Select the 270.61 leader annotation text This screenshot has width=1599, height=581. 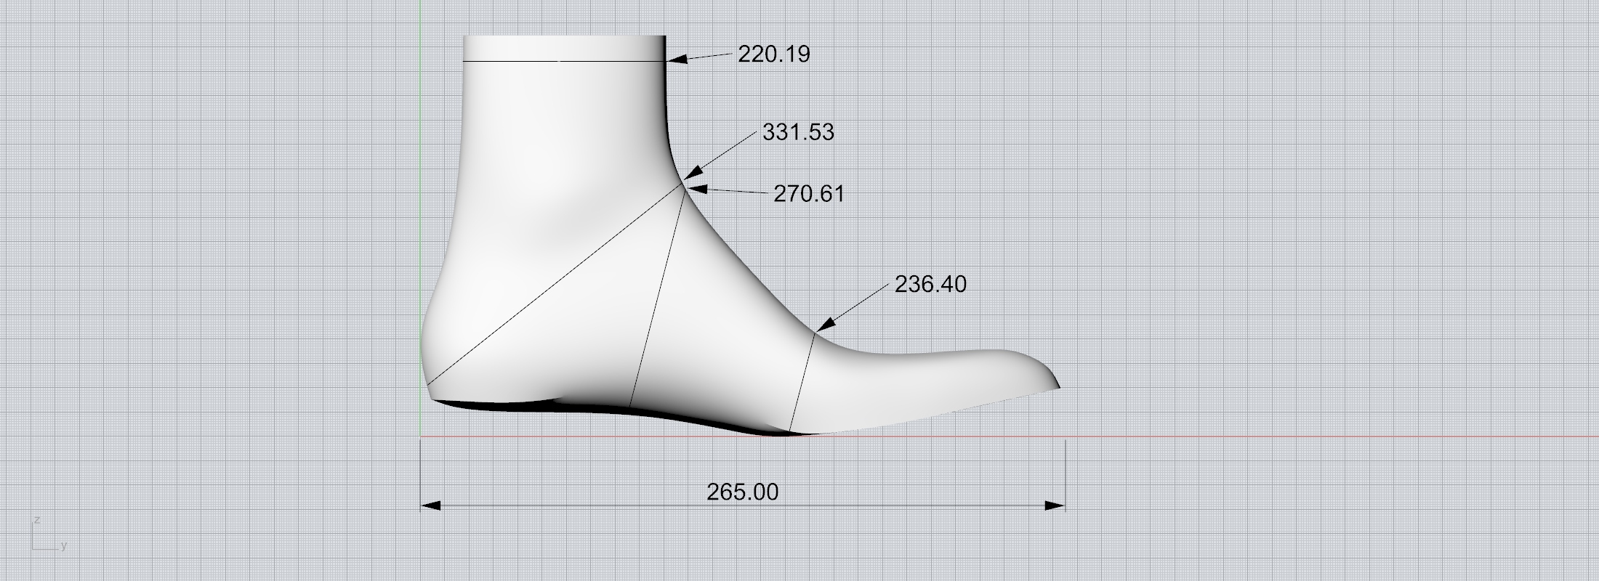click(x=808, y=194)
